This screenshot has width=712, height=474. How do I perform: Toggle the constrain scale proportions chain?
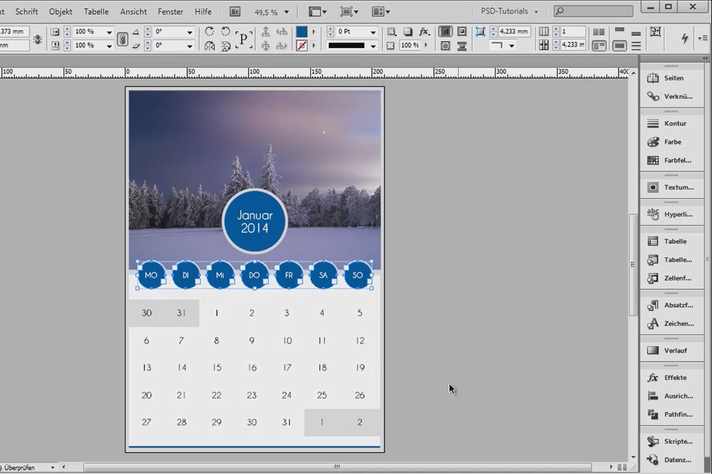pos(123,39)
